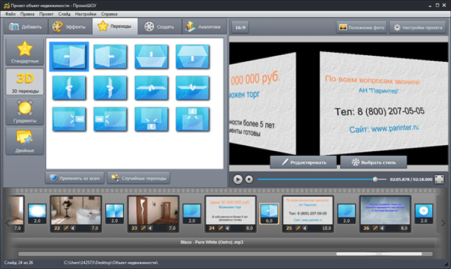
Task: Pick the flip-right rotation transition in second row
Action: click(x=110, y=88)
